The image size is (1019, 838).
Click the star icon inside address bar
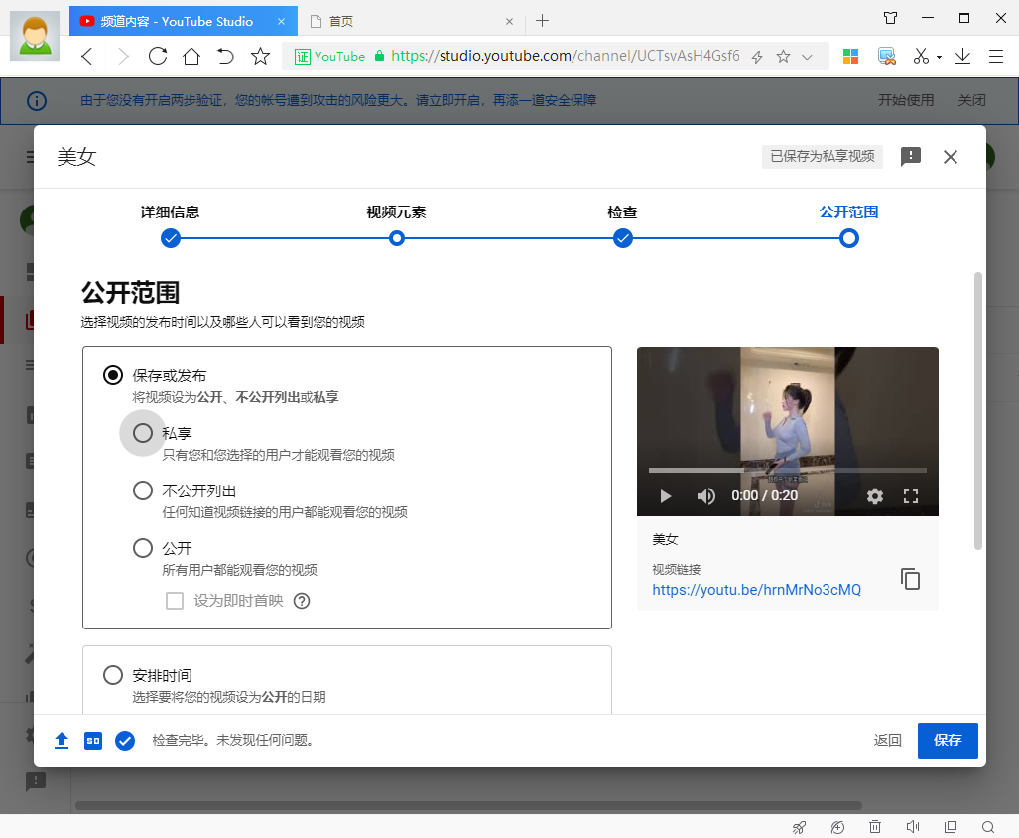(783, 57)
